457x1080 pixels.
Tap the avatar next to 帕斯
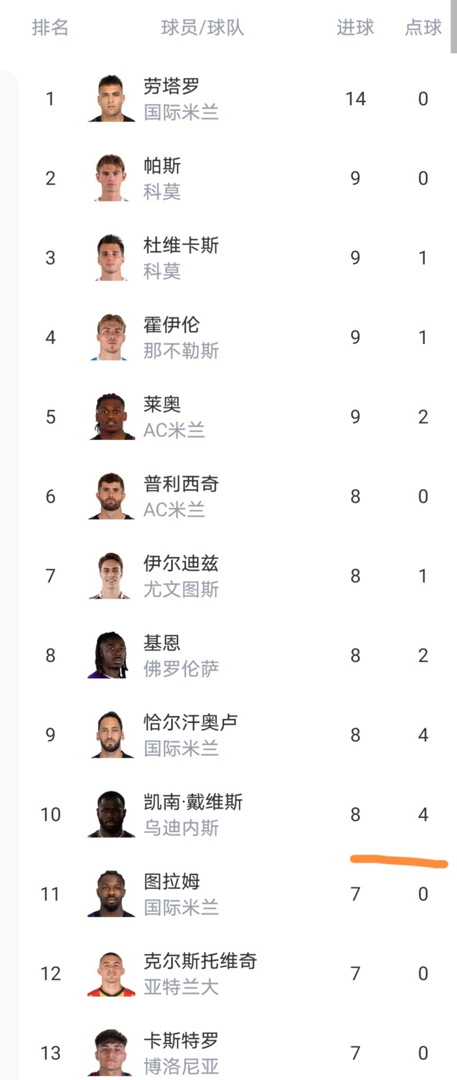click(111, 178)
